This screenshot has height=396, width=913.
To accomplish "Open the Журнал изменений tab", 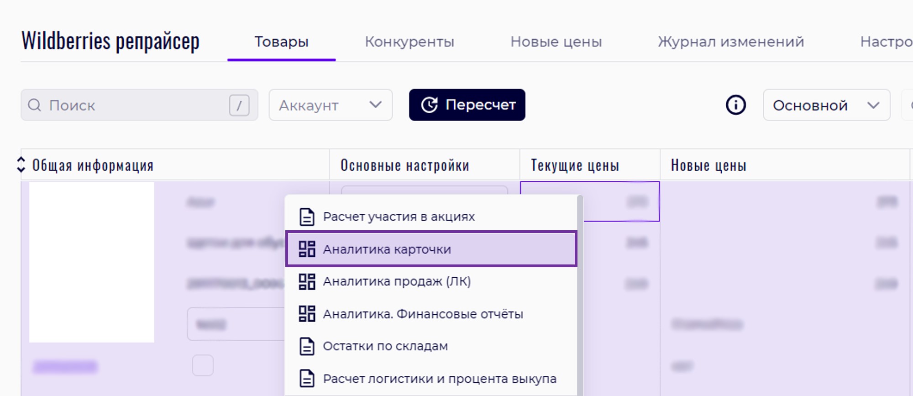I will tap(730, 42).
